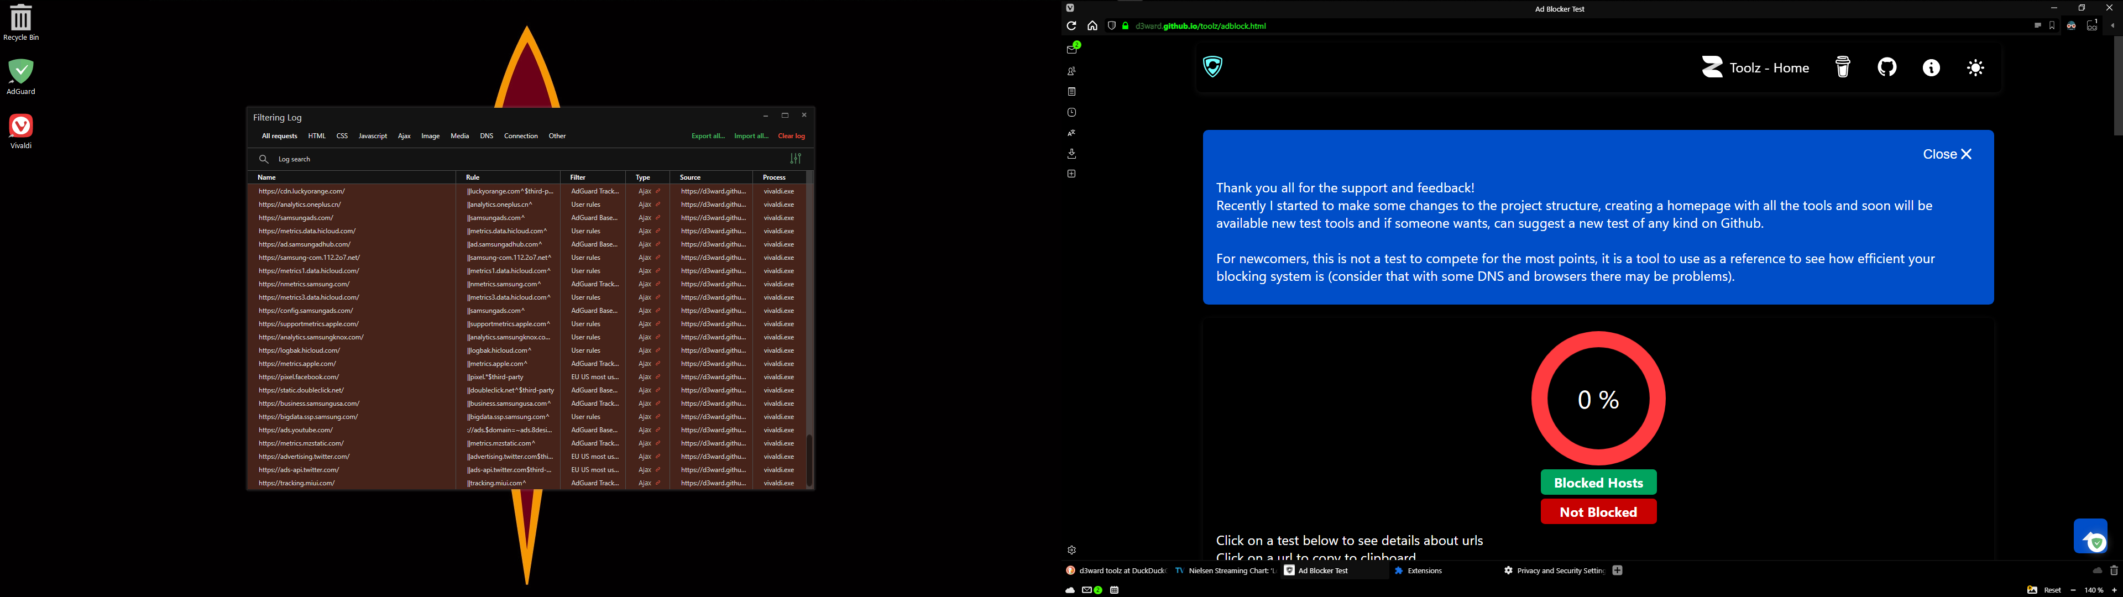The width and height of the screenshot is (2123, 597).
Task: Open filter settings icon in Filtering Log
Action: [x=796, y=159]
